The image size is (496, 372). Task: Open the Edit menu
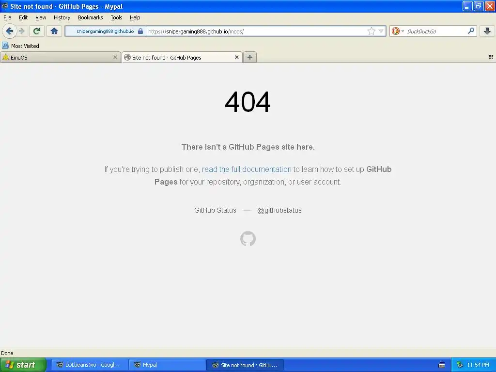[x=23, y=18]
